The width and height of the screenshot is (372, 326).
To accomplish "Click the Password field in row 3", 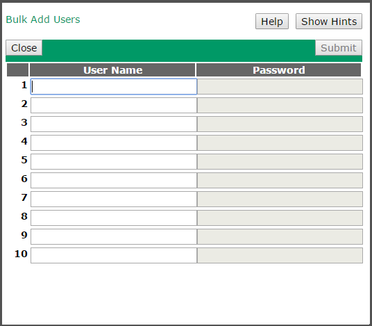I will coord(280,124).
